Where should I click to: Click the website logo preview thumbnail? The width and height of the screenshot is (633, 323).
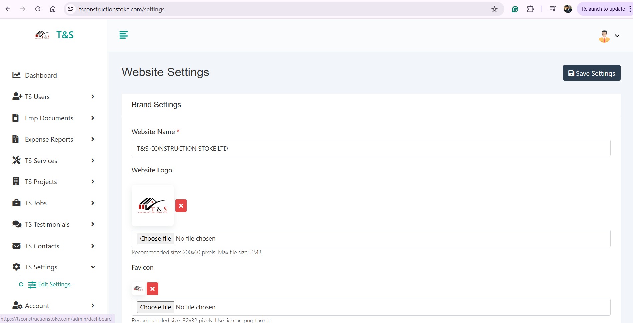(152, 206)
